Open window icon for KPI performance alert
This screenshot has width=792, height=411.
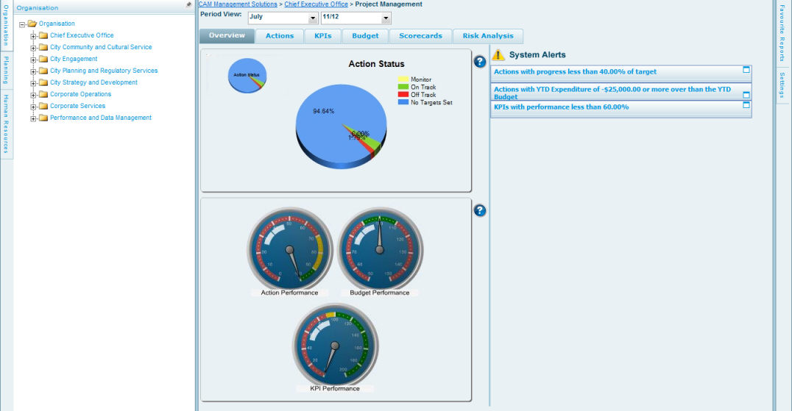pyautogui.click(x=746, y=105)
